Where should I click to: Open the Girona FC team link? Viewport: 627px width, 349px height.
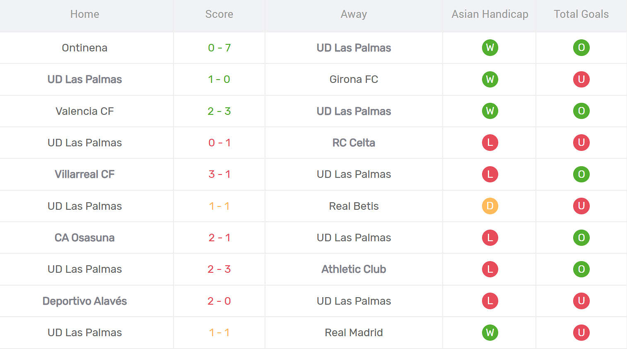[354, 79]
